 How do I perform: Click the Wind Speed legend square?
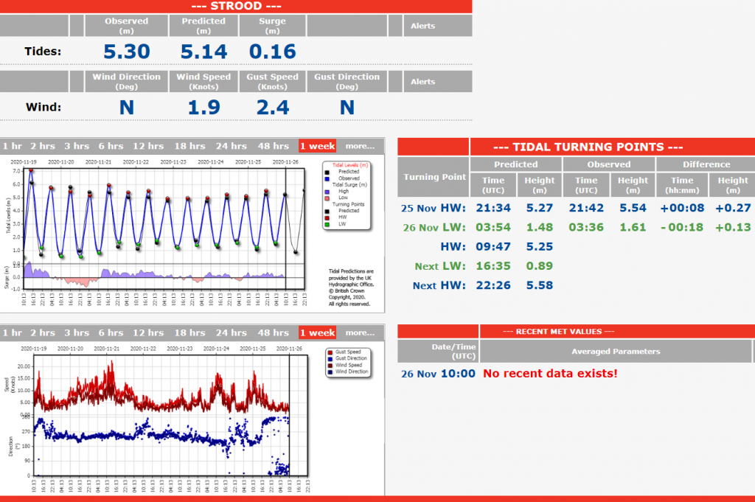[x=329, y=366]
